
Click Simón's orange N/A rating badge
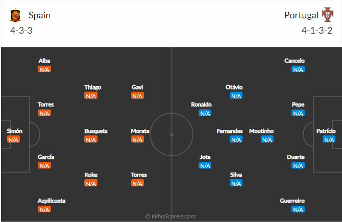tap(14, 140)
